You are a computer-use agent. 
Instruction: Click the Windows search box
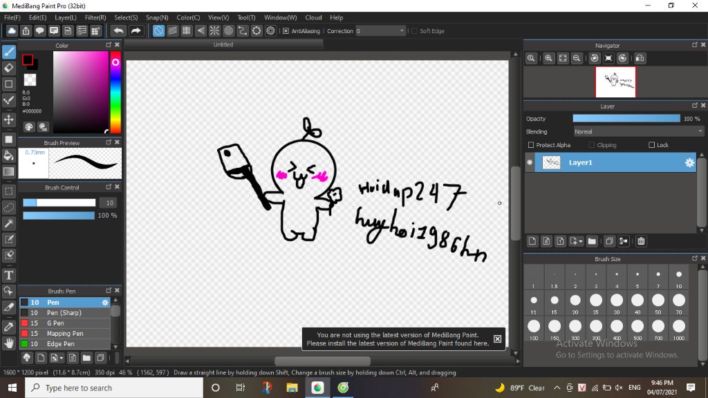(114, 388)
